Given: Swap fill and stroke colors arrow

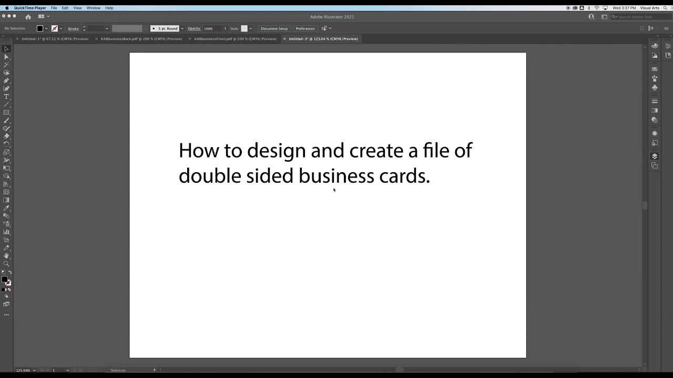Looking at the screenshot, I should click(x=10, y=272).
